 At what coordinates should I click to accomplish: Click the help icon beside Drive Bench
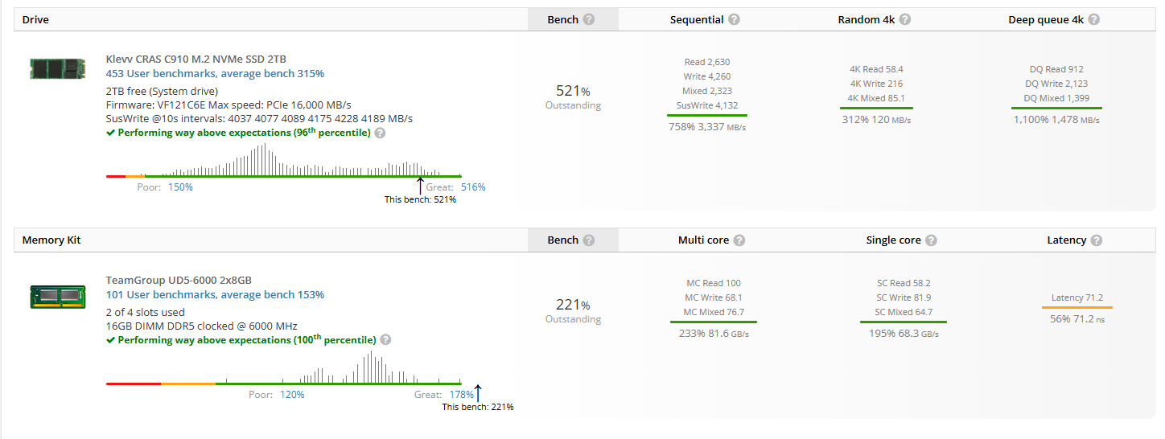tap(589, 19)
